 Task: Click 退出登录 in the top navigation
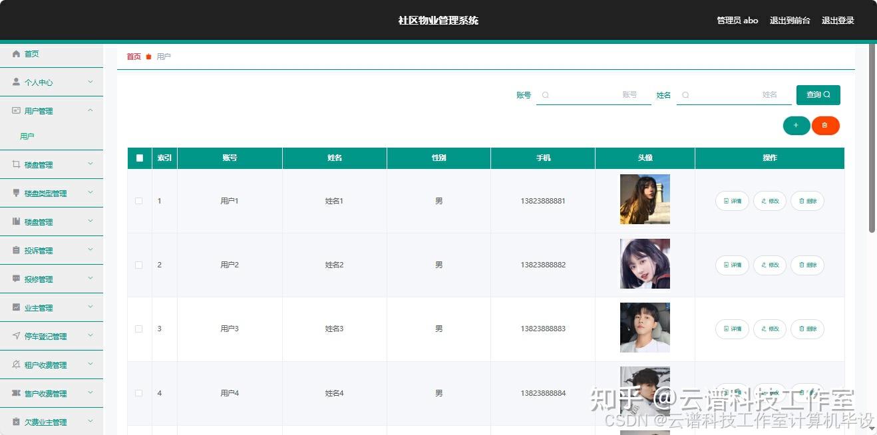(x=838, y=20)
